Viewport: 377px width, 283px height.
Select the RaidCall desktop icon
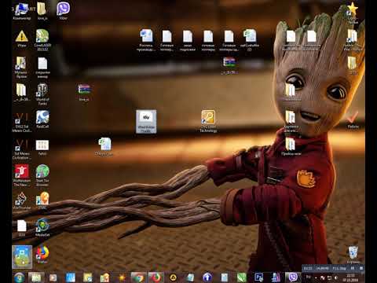(x=42, y=119)
